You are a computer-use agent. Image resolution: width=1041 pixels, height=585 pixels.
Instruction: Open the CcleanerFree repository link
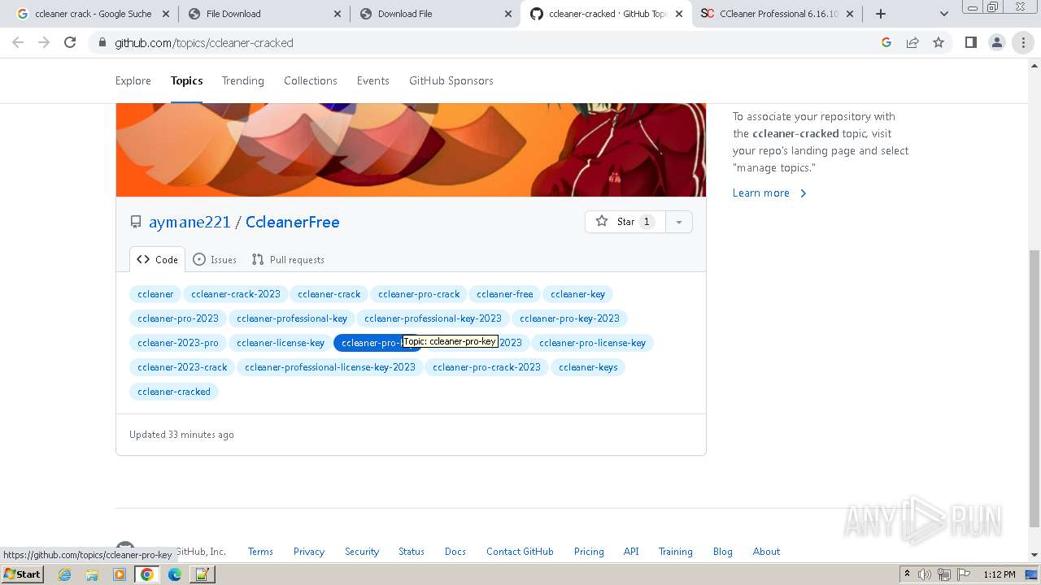pos(293,222)
